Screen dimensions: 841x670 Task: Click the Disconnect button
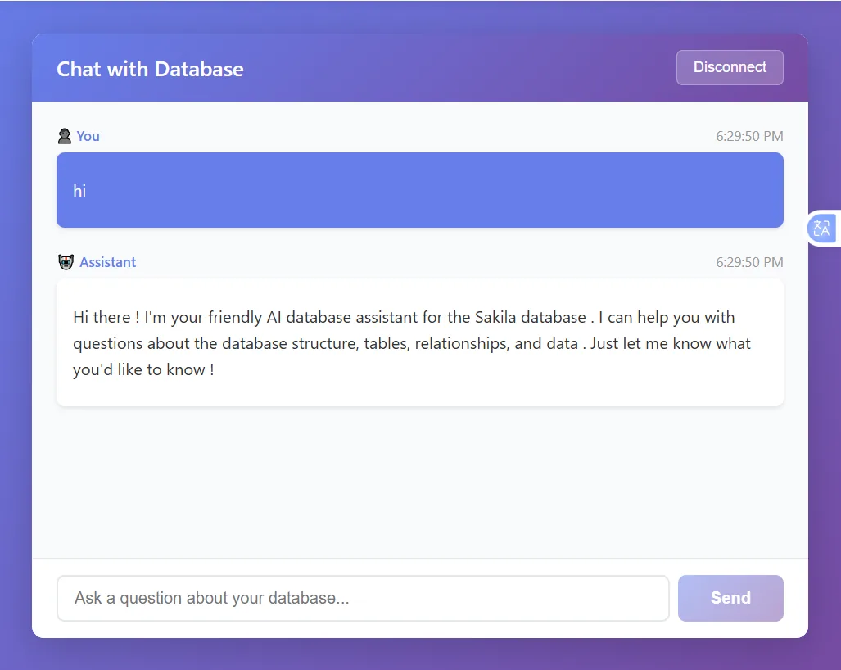tap(730, 68)
